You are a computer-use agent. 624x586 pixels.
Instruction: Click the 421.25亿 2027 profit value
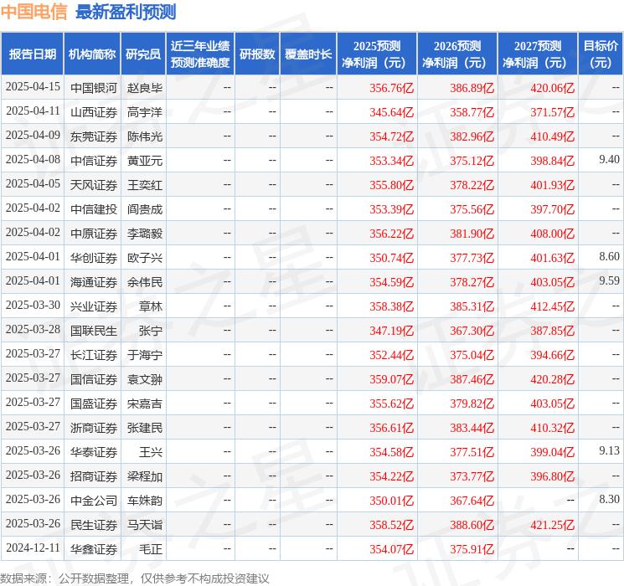[x=552, y=525]
